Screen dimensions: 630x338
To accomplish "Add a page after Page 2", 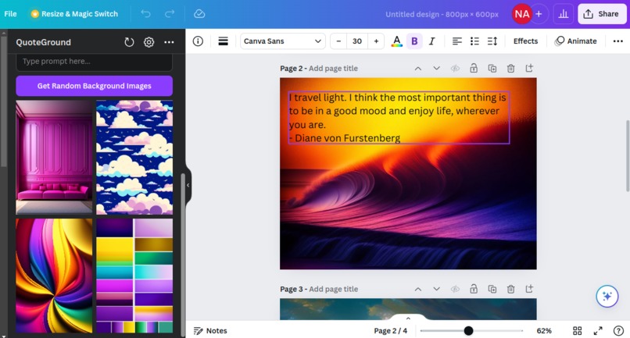I will (x=529, y=68).
